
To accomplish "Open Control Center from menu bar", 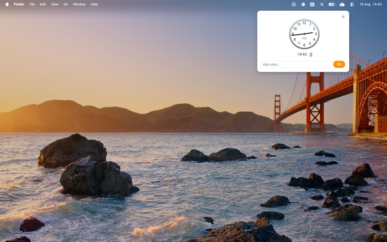I will 352,4.
